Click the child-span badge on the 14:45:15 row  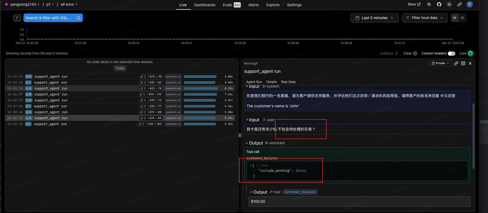click(x=29, y=77)
